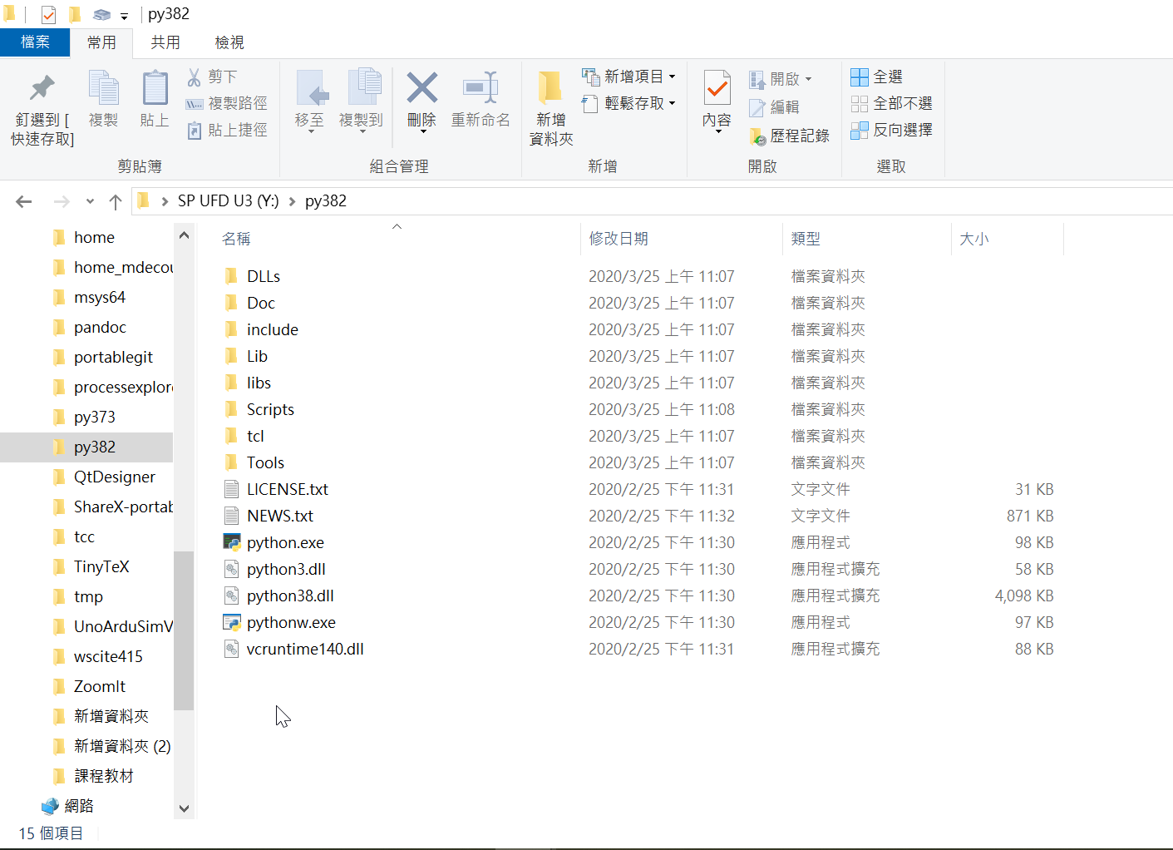Image resolution: width=1173 pixels, height=850 pixels.
Task: Open Network (網路) in navigation pane
Action: click(79, 806)
